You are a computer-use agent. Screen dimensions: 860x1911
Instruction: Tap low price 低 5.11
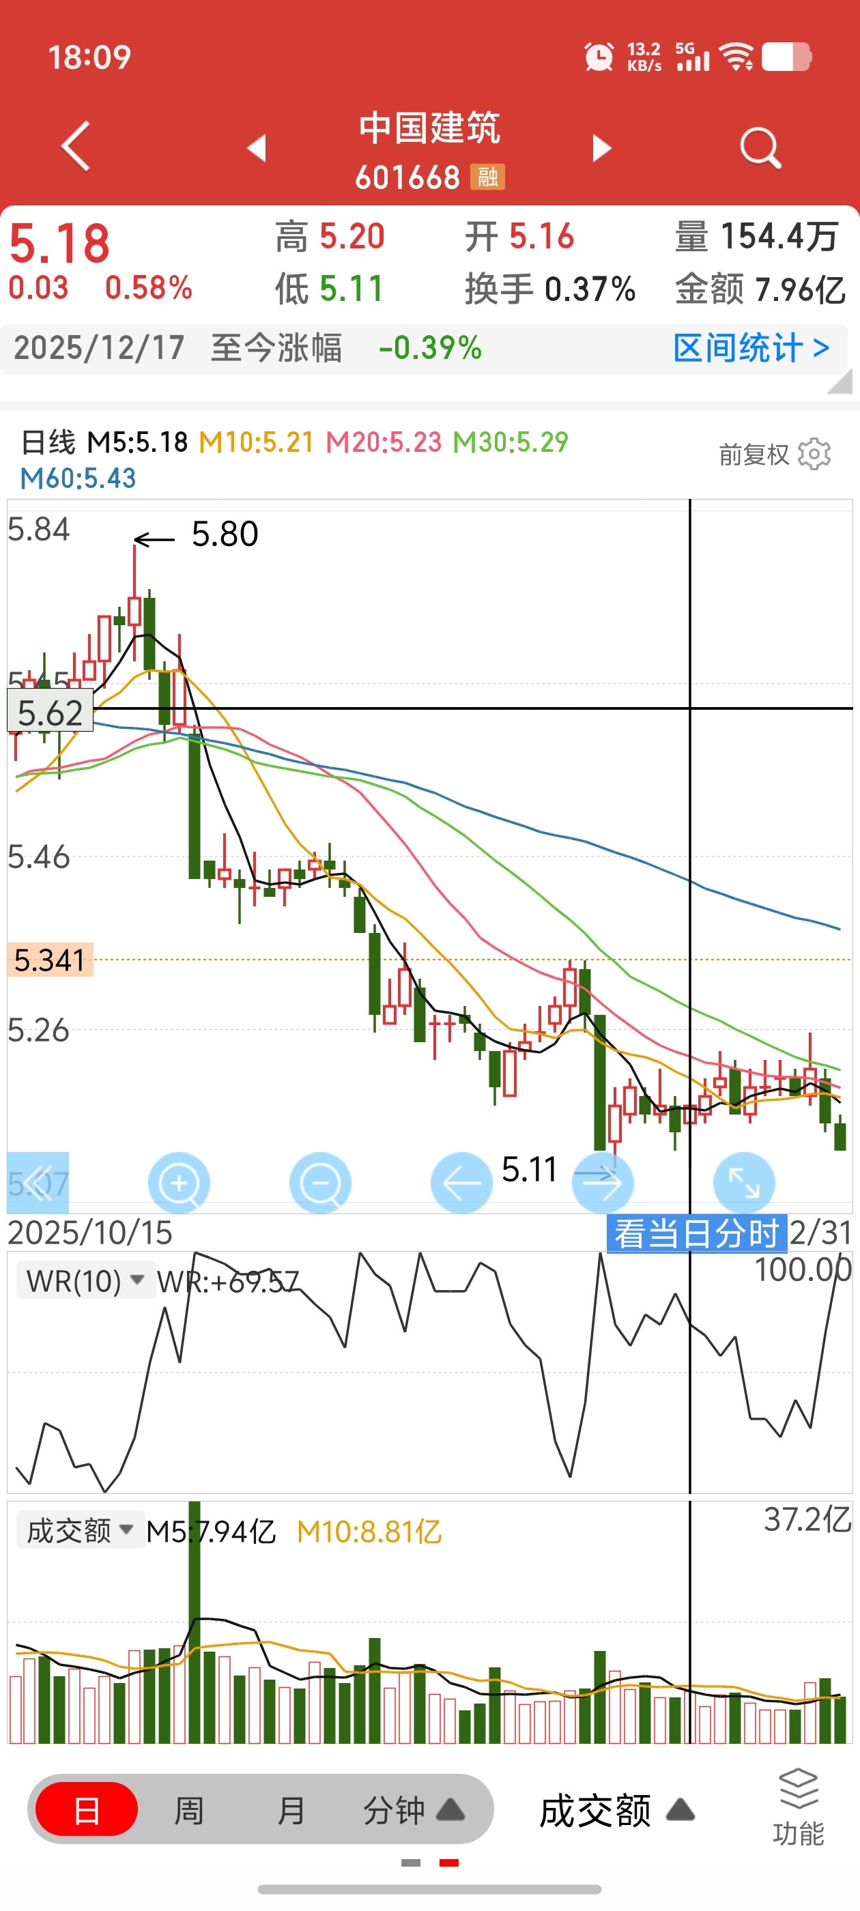330,289
